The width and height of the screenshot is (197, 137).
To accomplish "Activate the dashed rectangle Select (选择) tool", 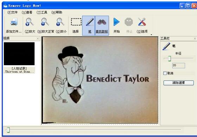I will click(76, 22).
